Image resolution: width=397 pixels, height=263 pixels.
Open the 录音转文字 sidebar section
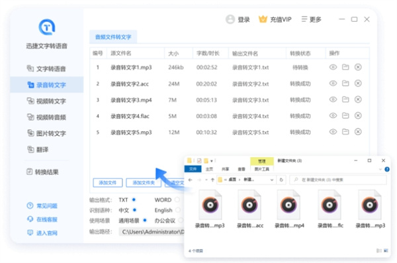[x=47, y=85]
